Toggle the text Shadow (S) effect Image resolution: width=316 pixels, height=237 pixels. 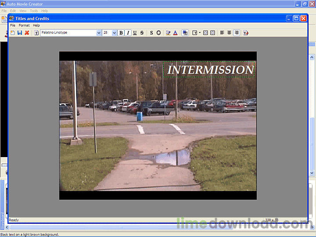[151, 32]
